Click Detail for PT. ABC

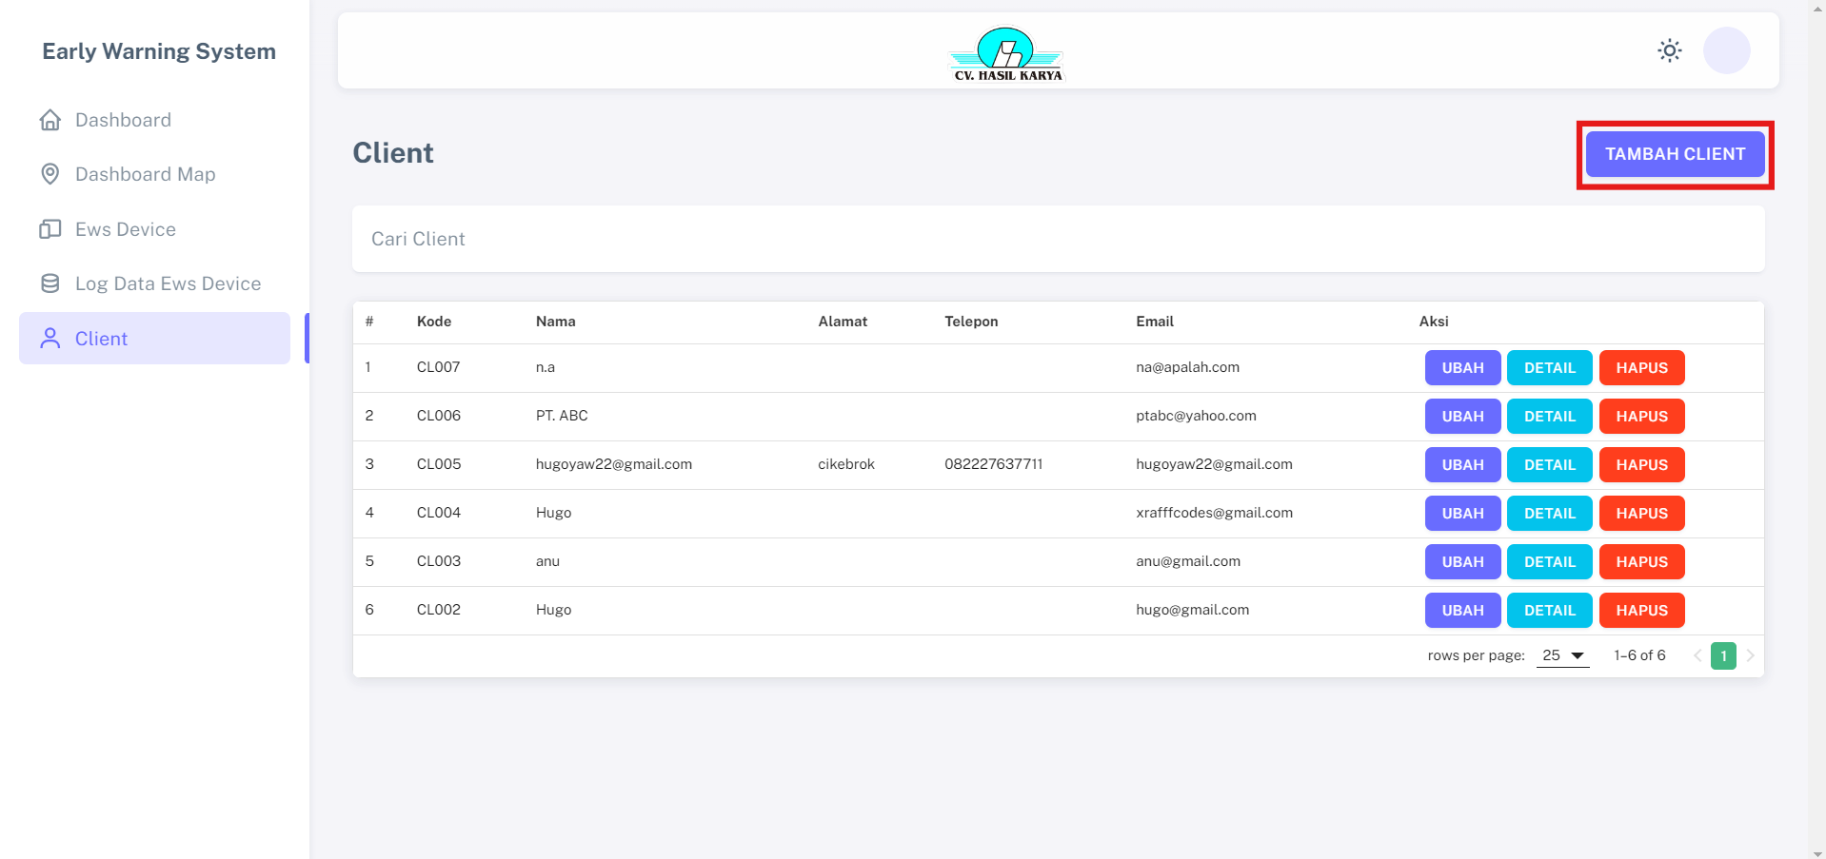(x=1549, y=417)
